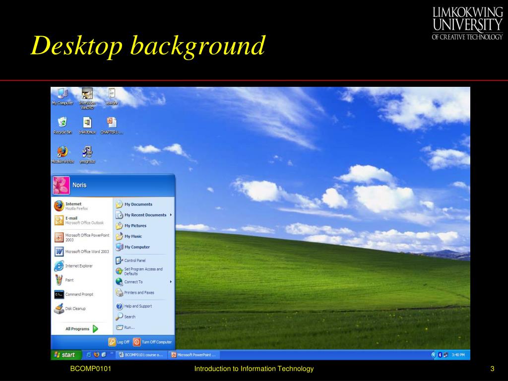Screen dimensions: 508x381
Task: Launch Microsoft Office PowerPoint 2003 from Start menu
Action: click(82, 238)
